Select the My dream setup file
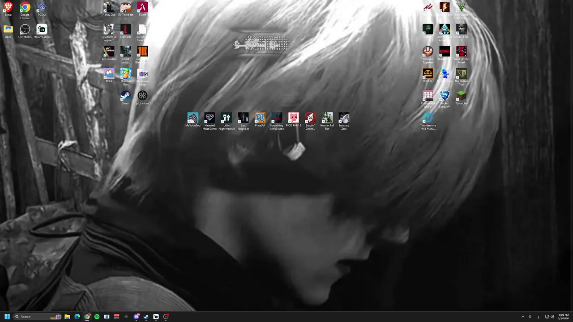Screen dimensions: 573x322 pyautogui.click(x=142, y=77)
